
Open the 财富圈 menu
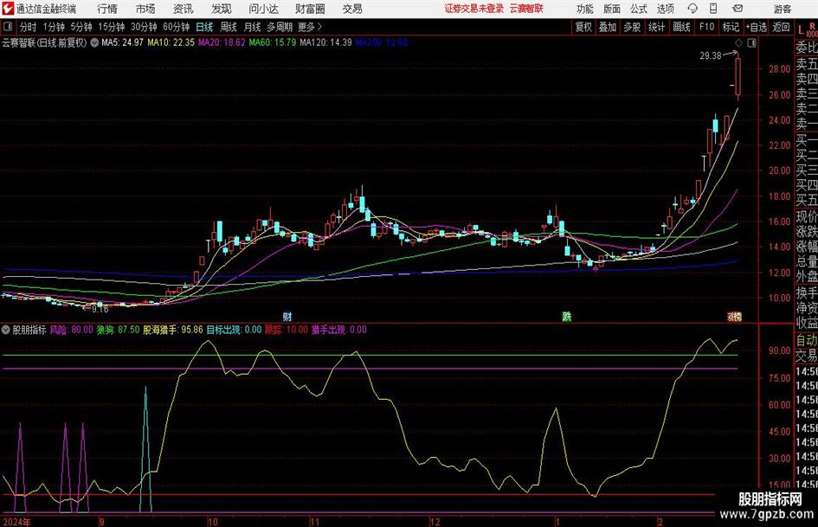click(x=310, y=9)
